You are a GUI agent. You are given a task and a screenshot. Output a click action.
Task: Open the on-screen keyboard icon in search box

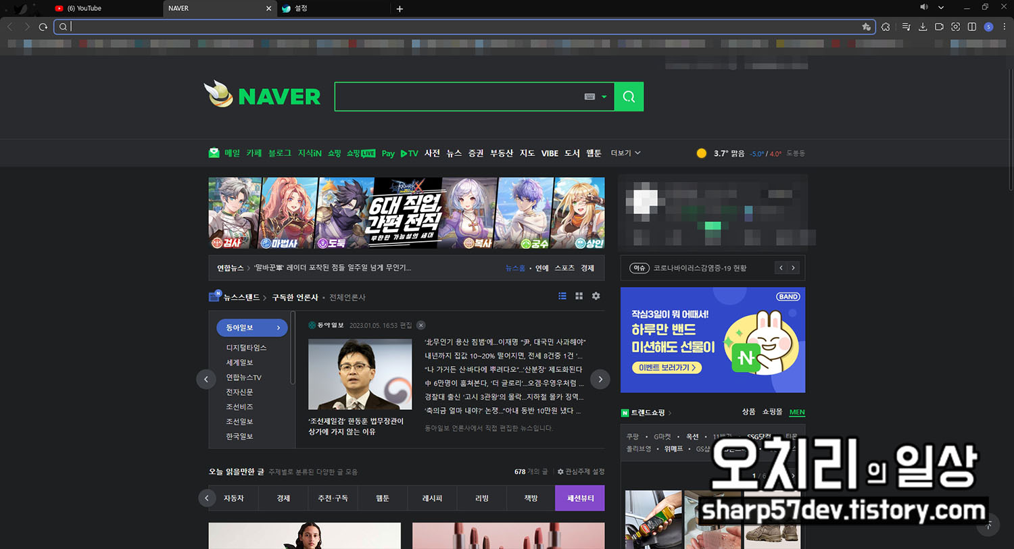pyautogui.click(x=589, y=97)
